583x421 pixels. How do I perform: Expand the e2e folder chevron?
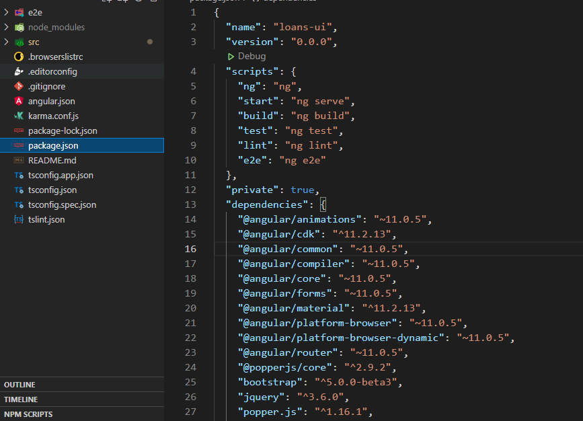coord(6,12)
